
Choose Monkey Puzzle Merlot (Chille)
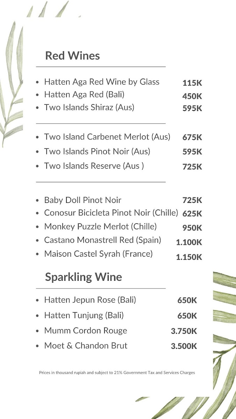coord(100,227)
